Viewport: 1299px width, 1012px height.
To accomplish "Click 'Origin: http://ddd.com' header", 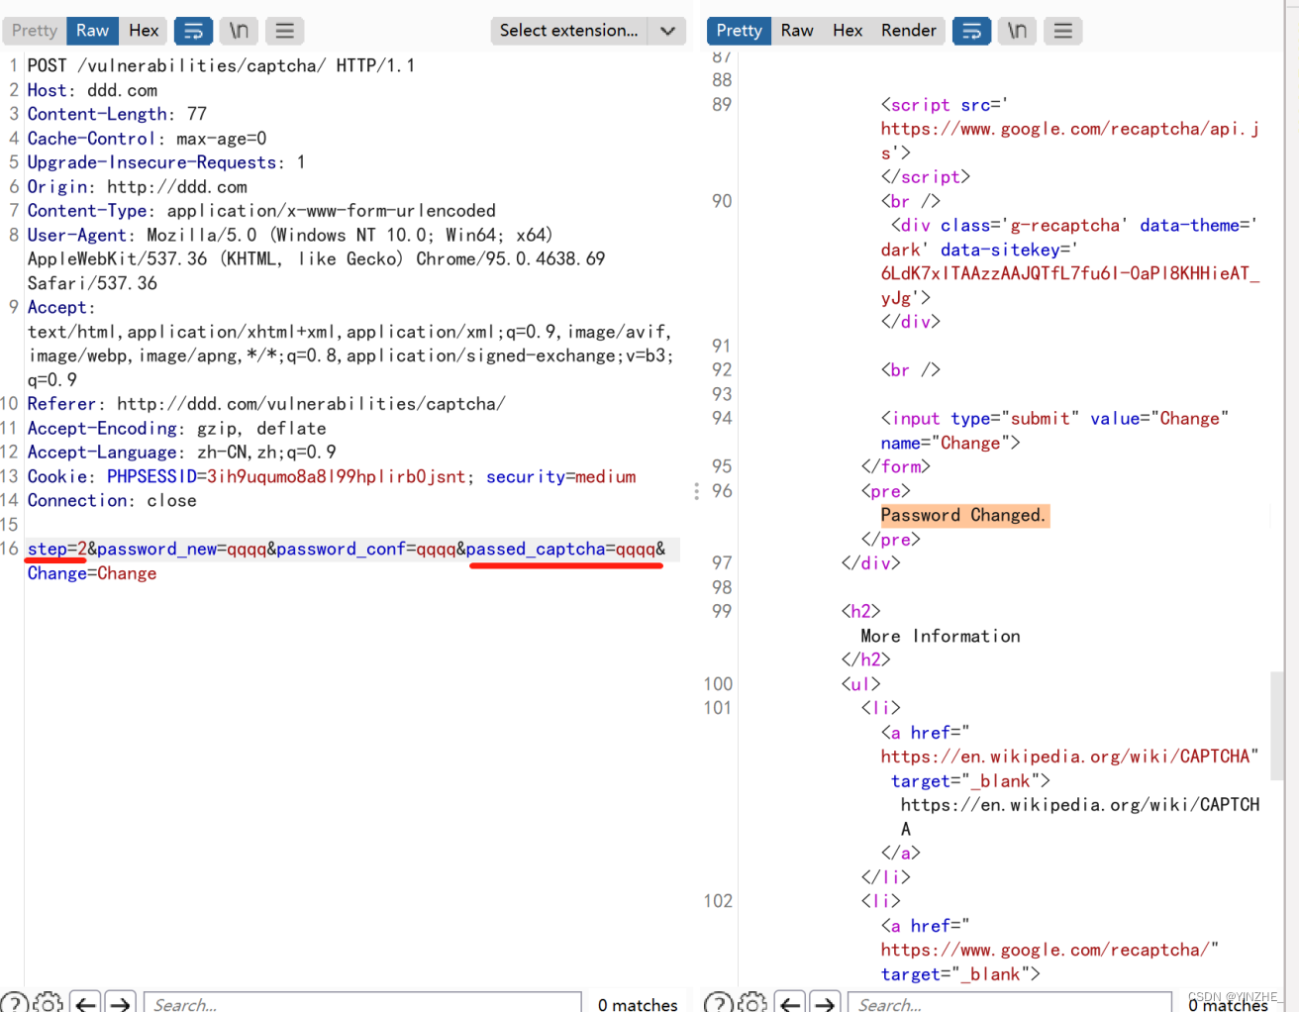I will point(138,186).
